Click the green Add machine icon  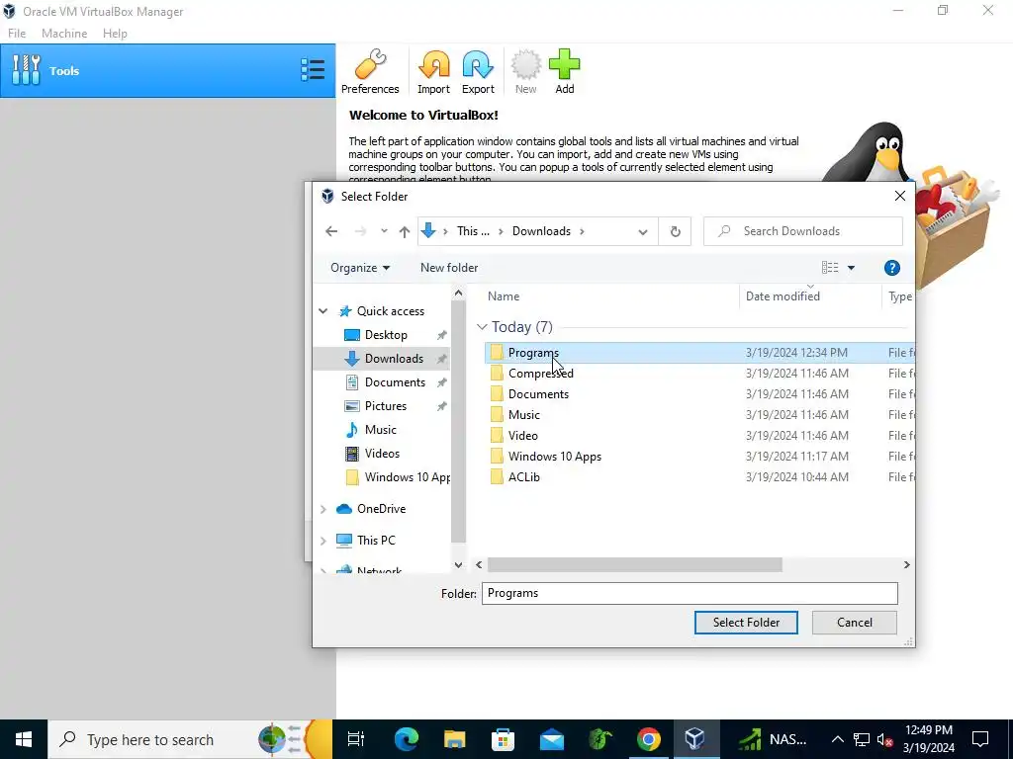click(x=565, y=71)
